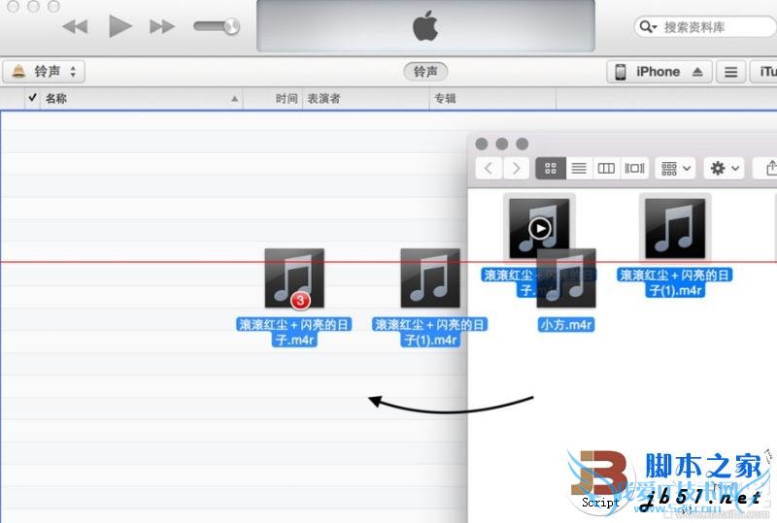This screenshot has height=523, width=777.
Task: Sort by the 表演者 column header
Action: (x=366, y=99)
